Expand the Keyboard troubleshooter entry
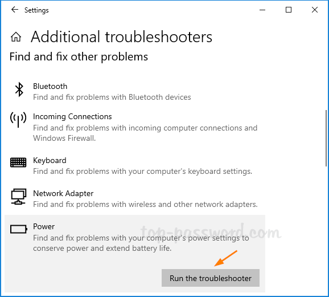This screenshot has height=297, width=329. (135, 166)
